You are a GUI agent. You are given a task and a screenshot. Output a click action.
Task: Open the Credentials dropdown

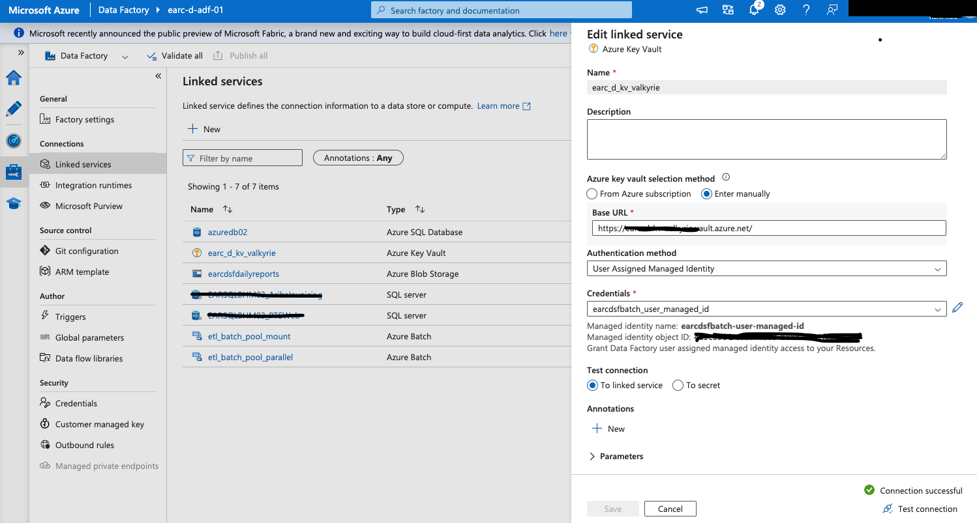tap(766, 309)
